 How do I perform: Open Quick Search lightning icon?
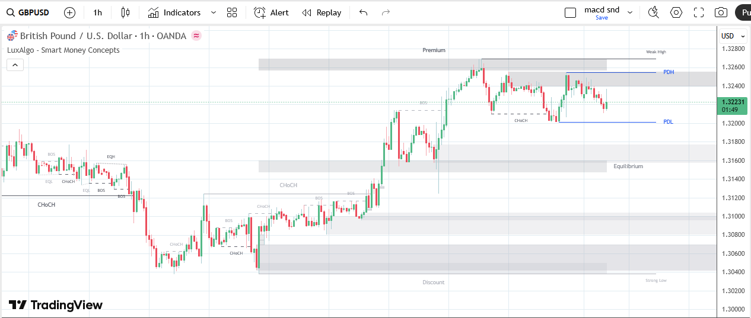pyautogui.click(x=653, y=12)
